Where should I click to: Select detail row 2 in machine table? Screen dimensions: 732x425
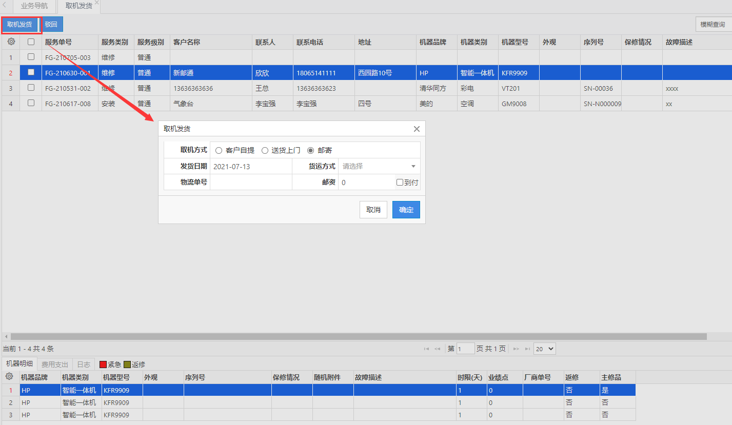(x=319, y=402)
